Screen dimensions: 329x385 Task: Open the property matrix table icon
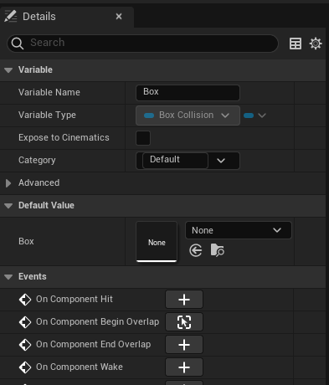click(296, 44)
